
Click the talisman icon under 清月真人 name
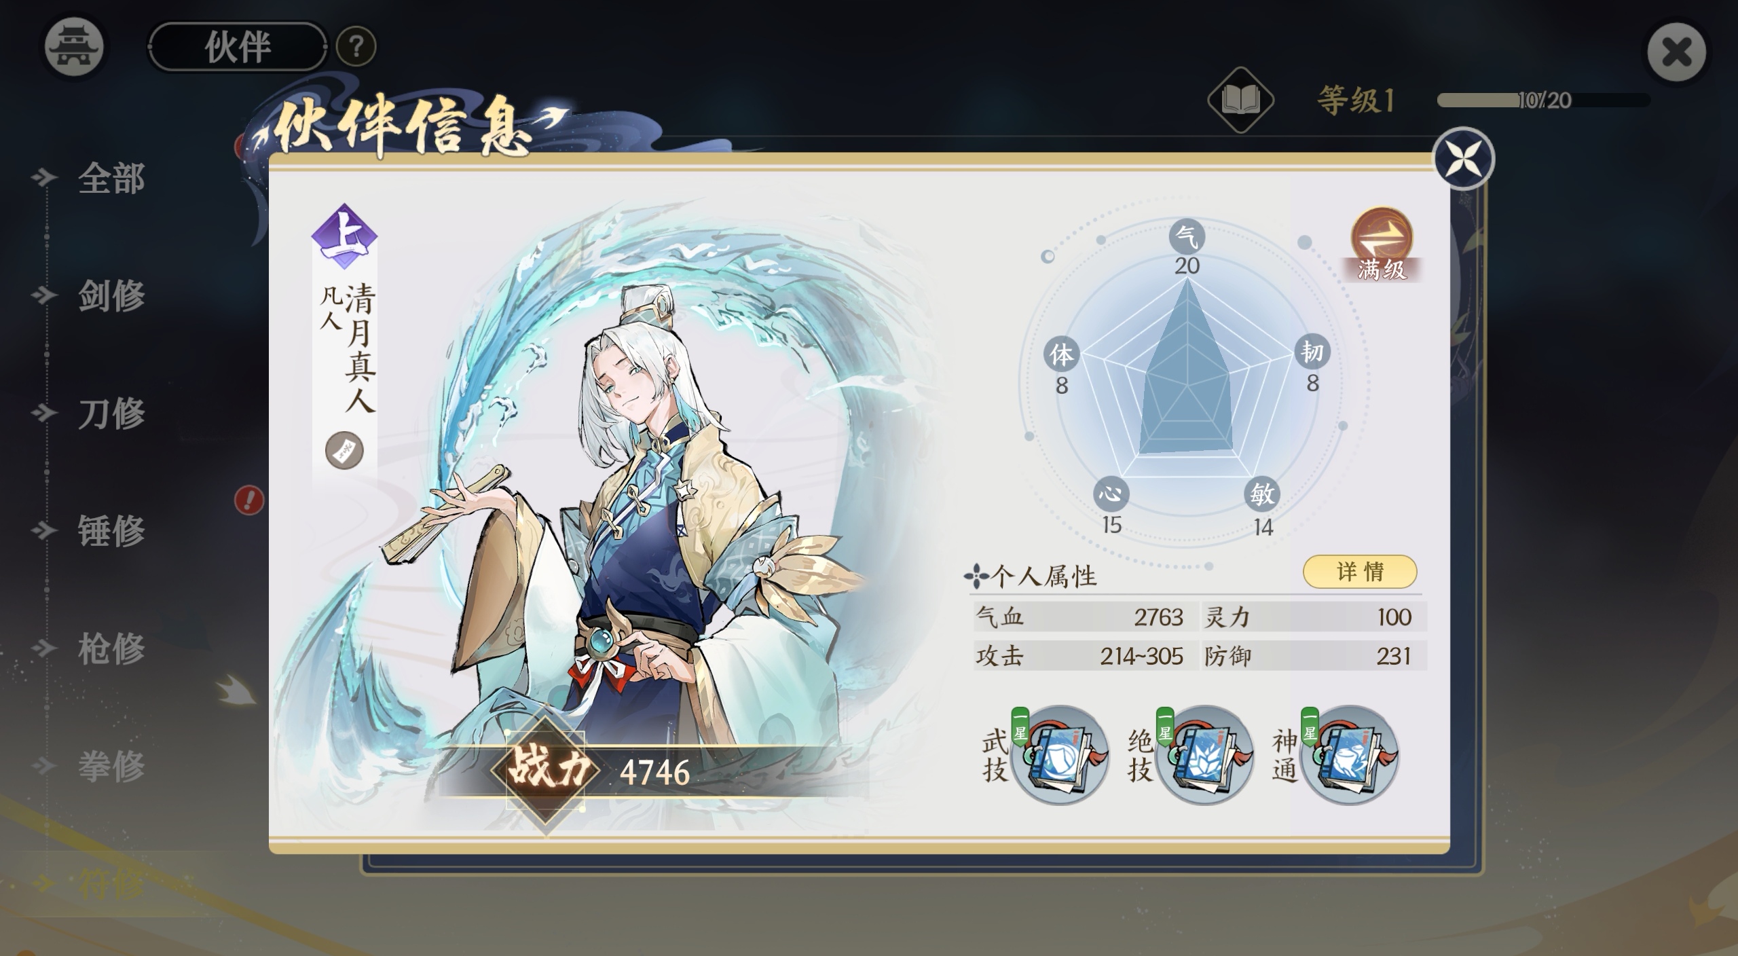(345, 450)
